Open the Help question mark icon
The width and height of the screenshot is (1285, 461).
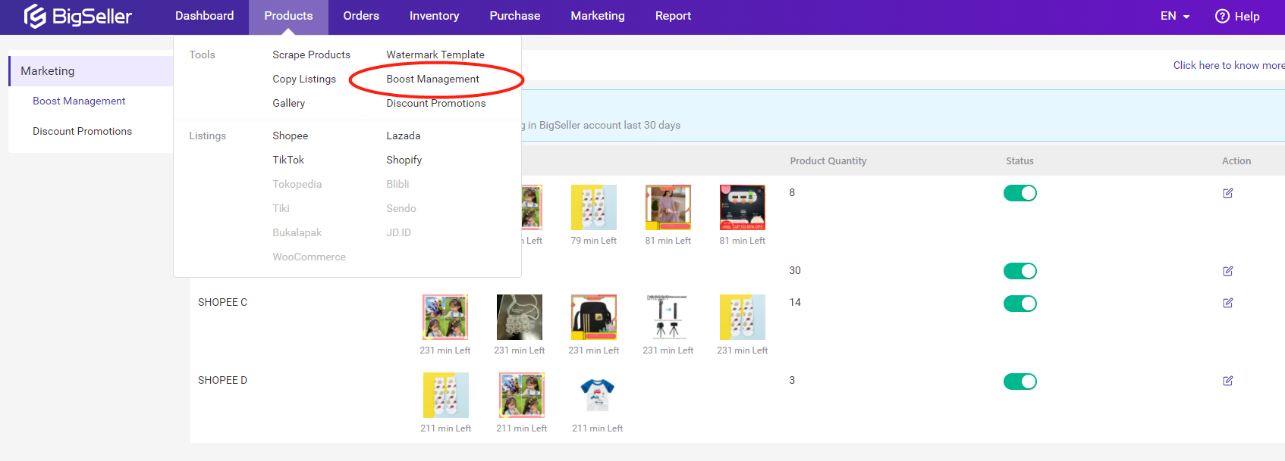coord(1222,16)
